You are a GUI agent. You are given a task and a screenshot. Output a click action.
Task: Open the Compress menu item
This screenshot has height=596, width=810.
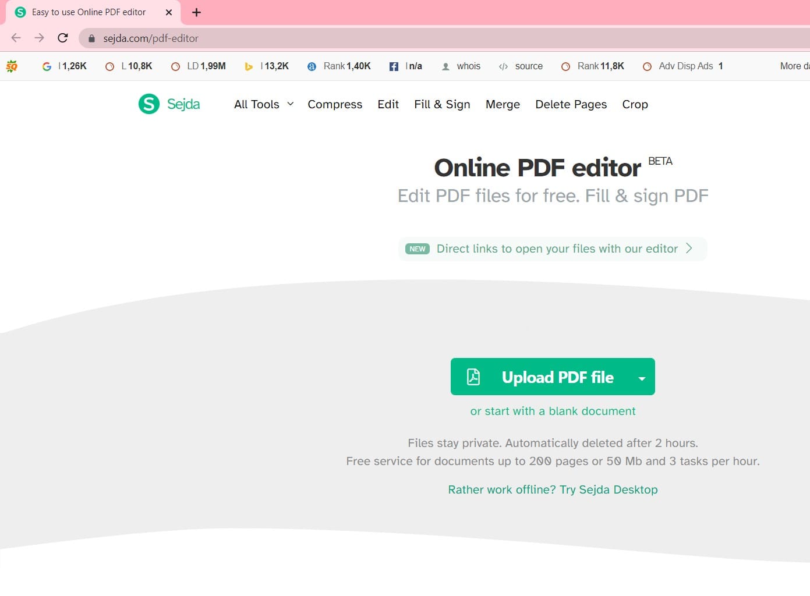click(x=335, y=104)
